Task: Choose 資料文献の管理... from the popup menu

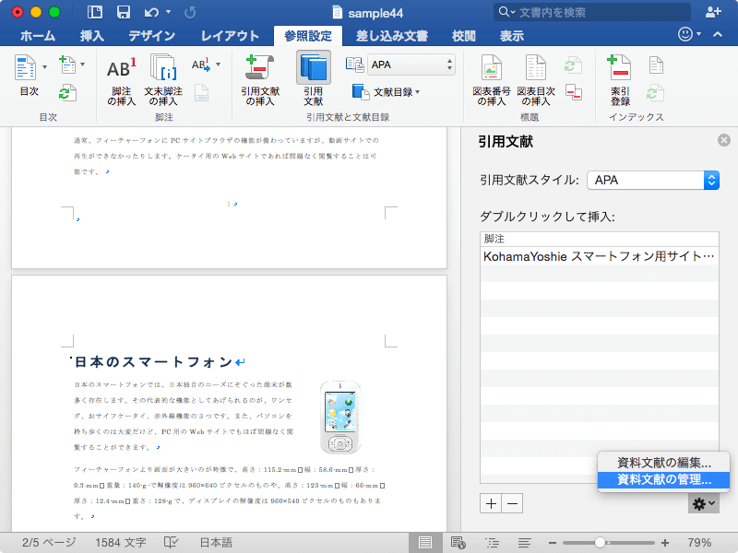Action: pyautogui.click(x=663, y=479)
